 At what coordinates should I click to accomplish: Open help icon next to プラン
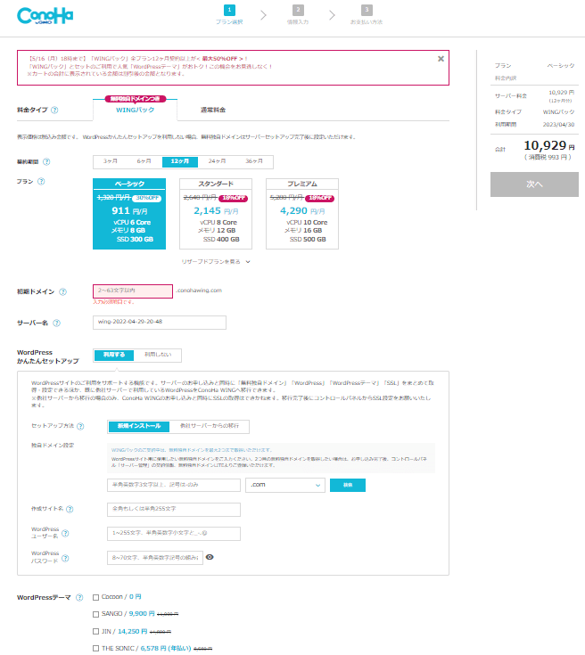(x=41, y=181)
